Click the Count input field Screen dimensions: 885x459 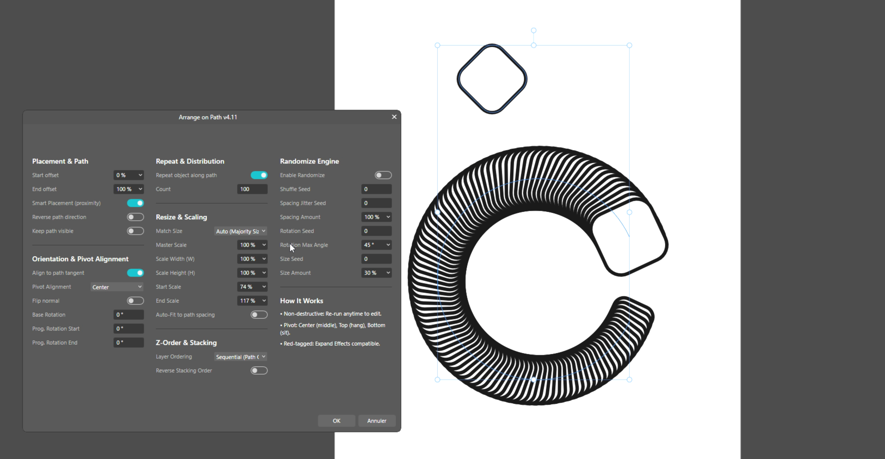pyautogui.click(x=252, y=189)
